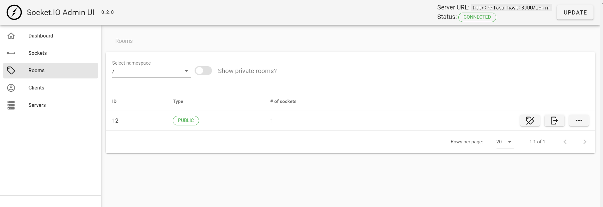Click the Servers stack icon
This screenshot has height=207, width=603.
(x=11, y=105)
